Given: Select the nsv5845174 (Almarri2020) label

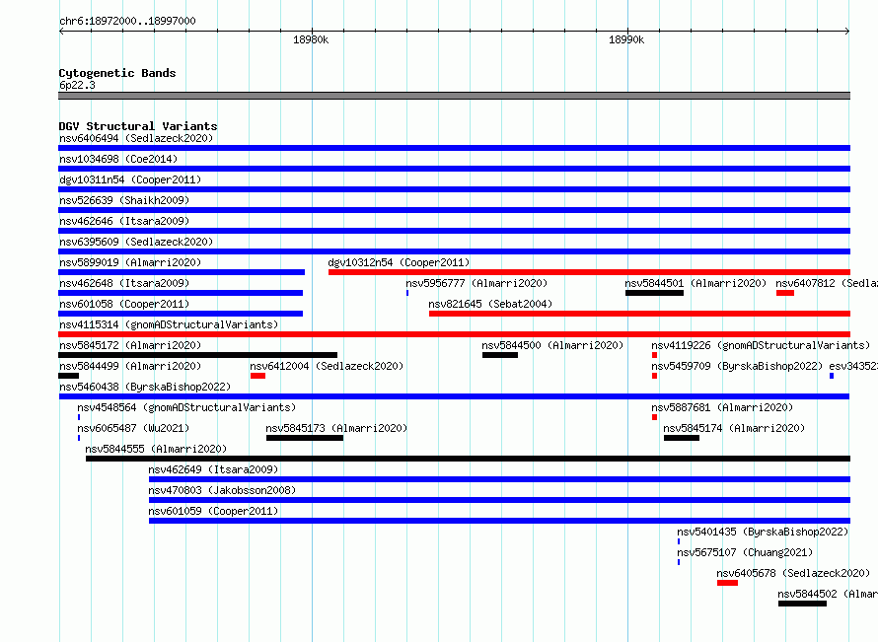Looking at the screenshot, I should pyautogui.click(x=734, y=428).
